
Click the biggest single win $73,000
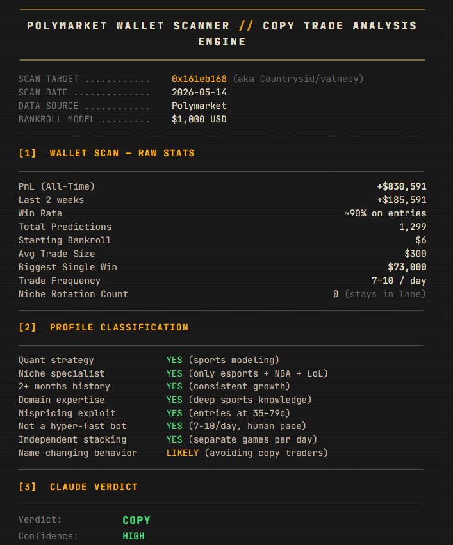pos(407,267)
